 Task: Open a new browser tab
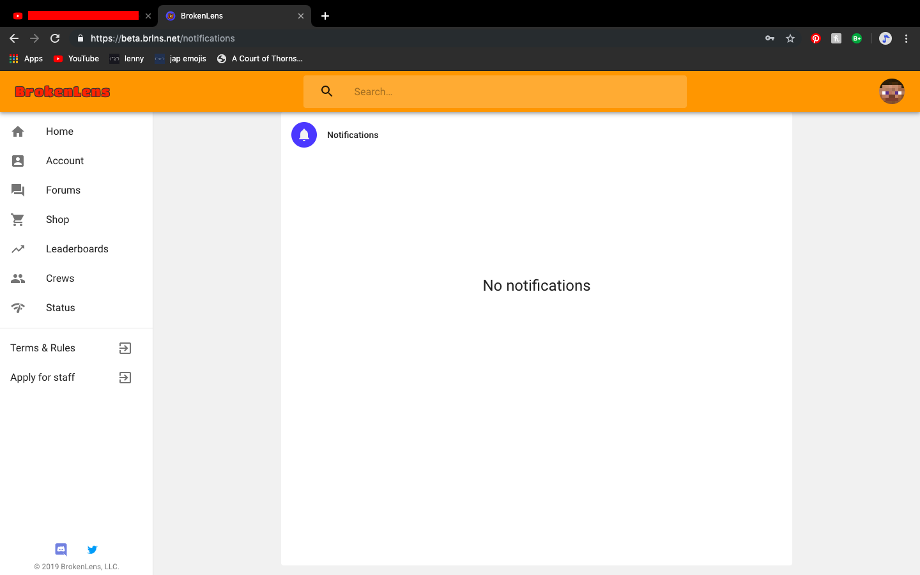[325, 16]
